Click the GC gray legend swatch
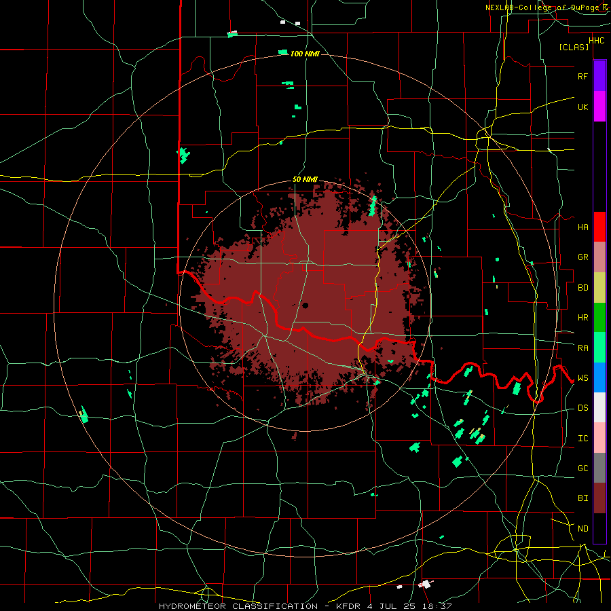 pyautogui.click(x=599, y=468)
